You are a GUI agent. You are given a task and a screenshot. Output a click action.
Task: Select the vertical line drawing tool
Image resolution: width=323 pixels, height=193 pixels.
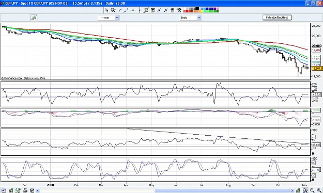coord(140,10)
